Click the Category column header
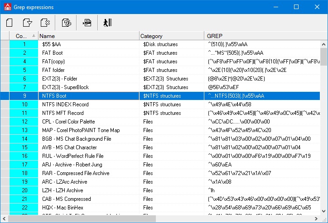The height and width of the screenshot is (223, 328). [x=172, y=36]
